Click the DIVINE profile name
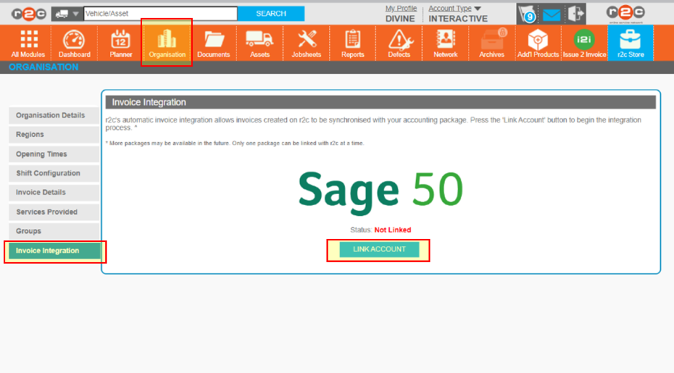Screen dimensions: 674x373 [x=400, y=18]
